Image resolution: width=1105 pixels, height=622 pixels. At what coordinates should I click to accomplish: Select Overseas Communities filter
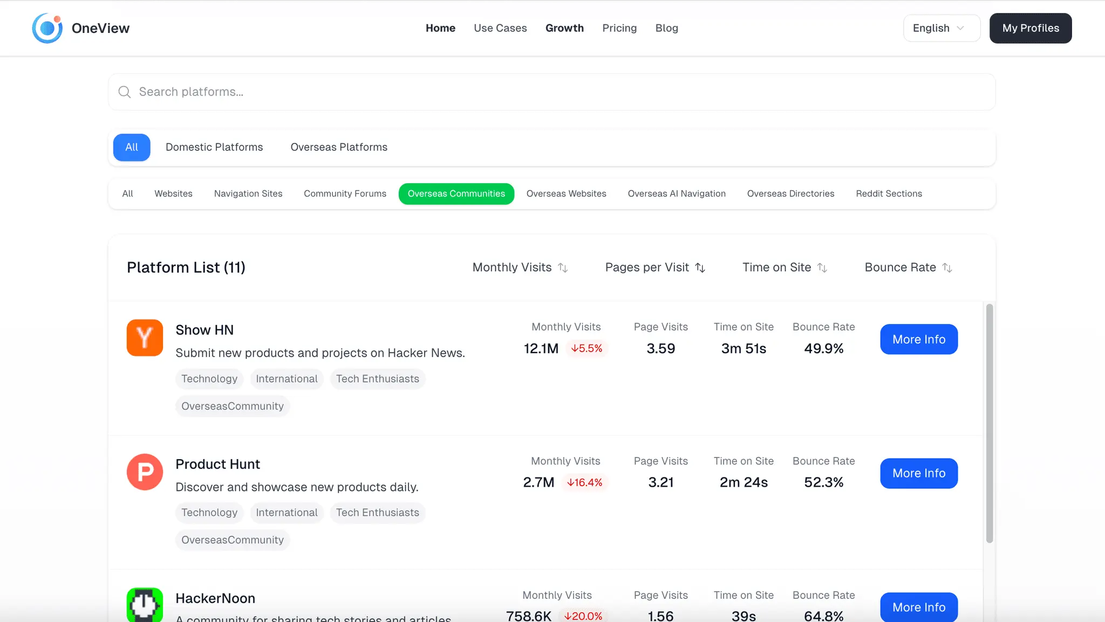tap(456, 193)
